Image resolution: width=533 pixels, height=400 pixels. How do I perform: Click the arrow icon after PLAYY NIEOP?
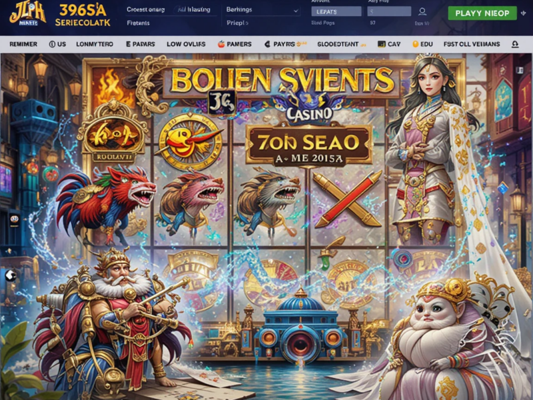tap(523, 13)
